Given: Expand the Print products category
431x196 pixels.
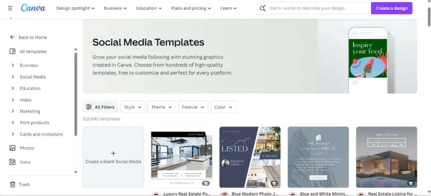Looking at the screenshot, I should [13, 123].
